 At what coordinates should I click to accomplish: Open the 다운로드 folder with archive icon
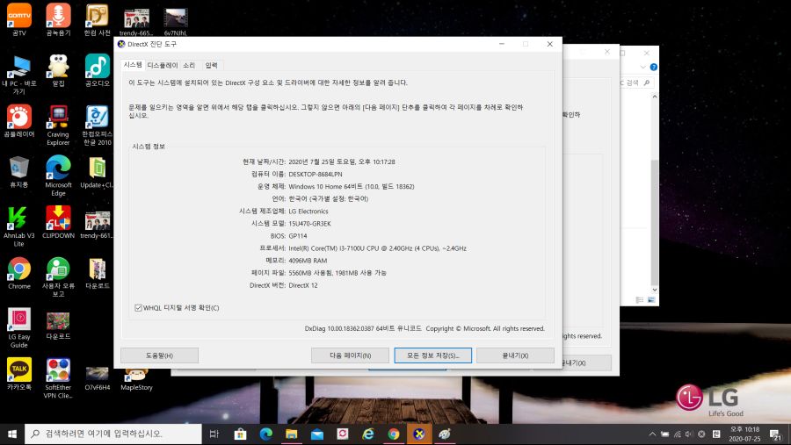tap(98, 273)
